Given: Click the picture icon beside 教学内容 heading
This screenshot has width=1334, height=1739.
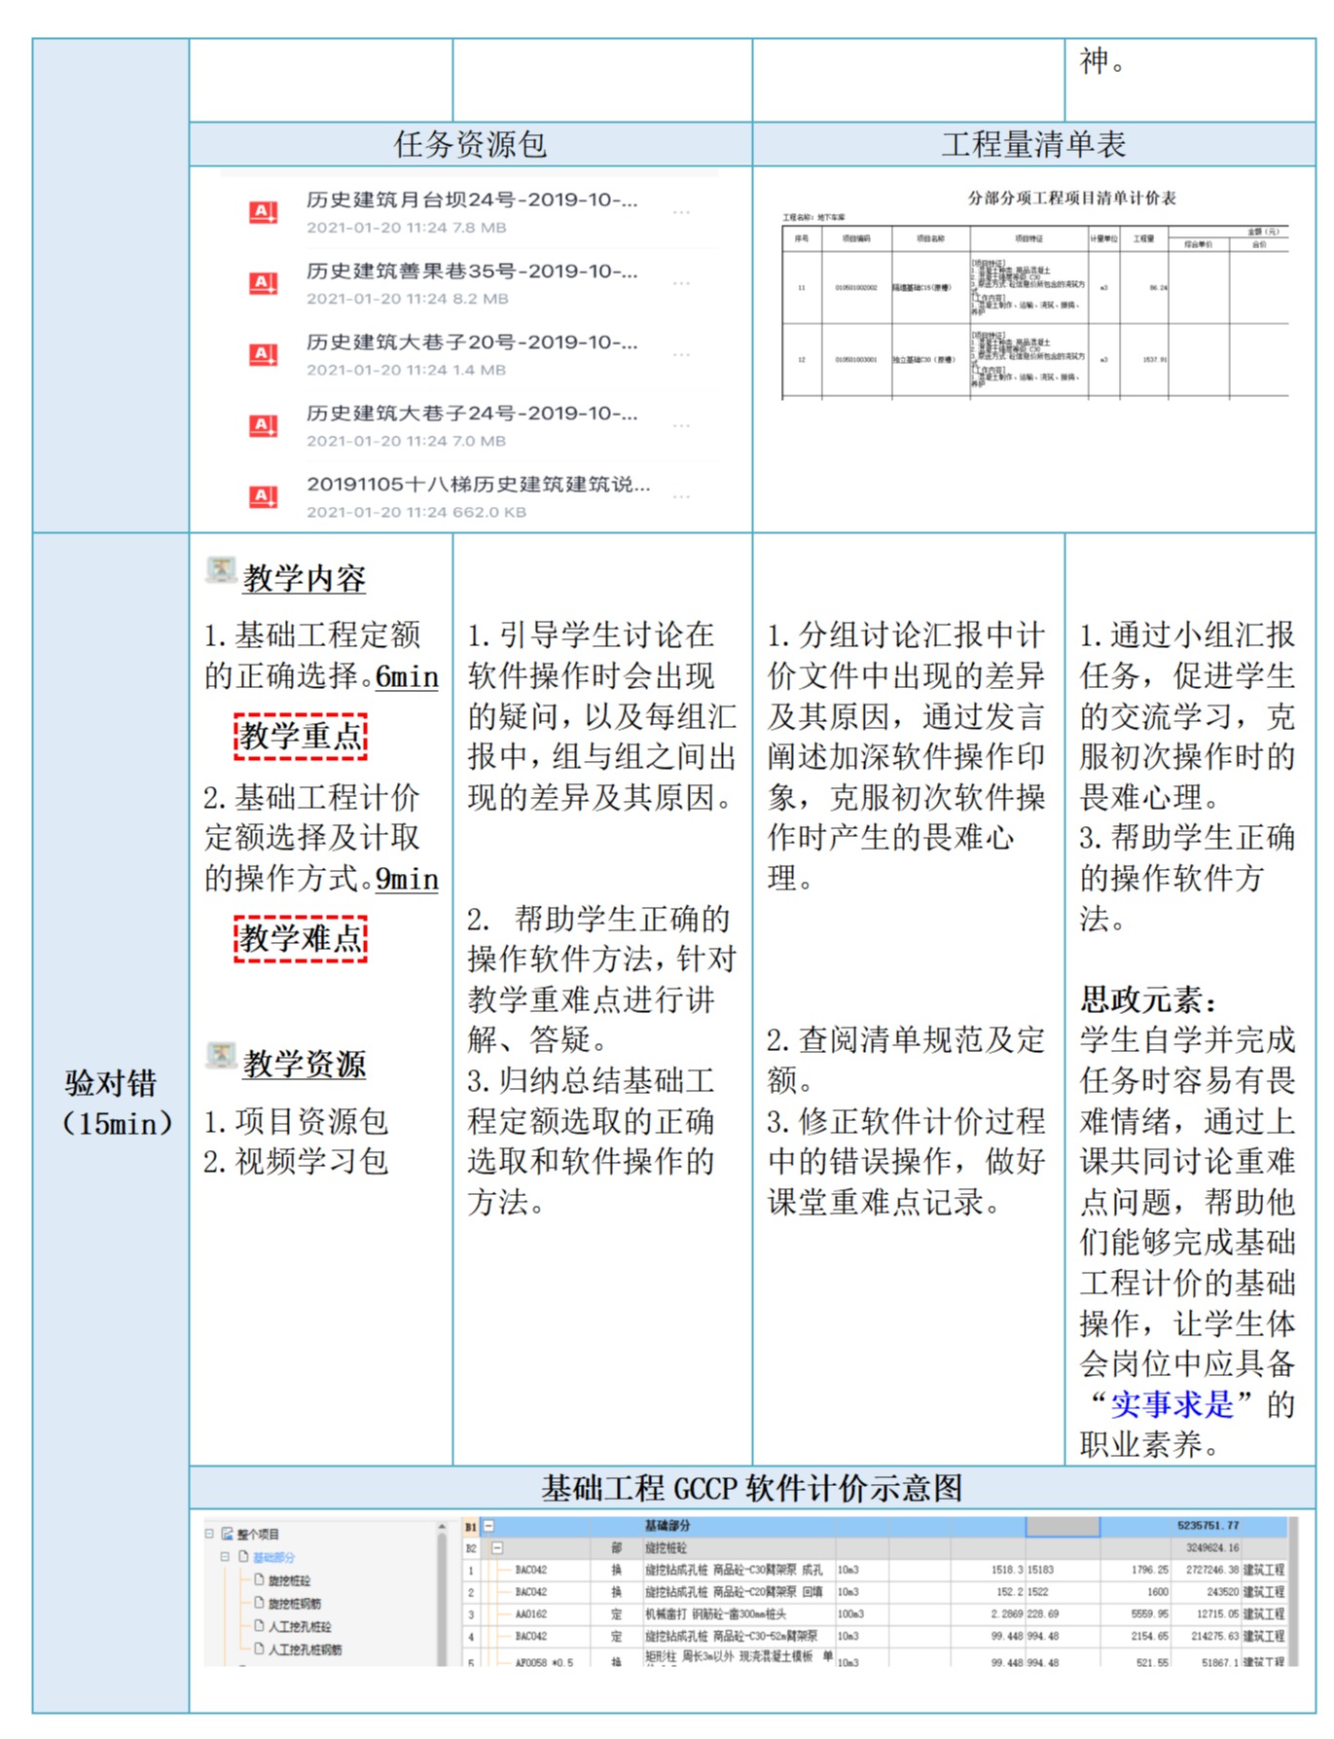Looking at the screenshot, I should (221, 570).
